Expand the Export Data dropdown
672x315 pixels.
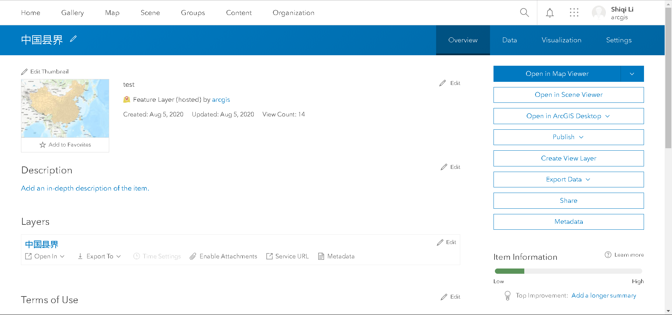point(588,179)
